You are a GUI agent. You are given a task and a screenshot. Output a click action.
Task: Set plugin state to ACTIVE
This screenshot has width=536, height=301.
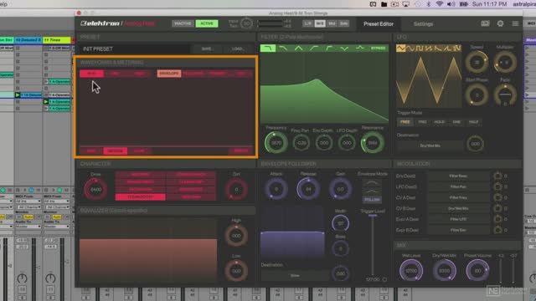point(207,23)
